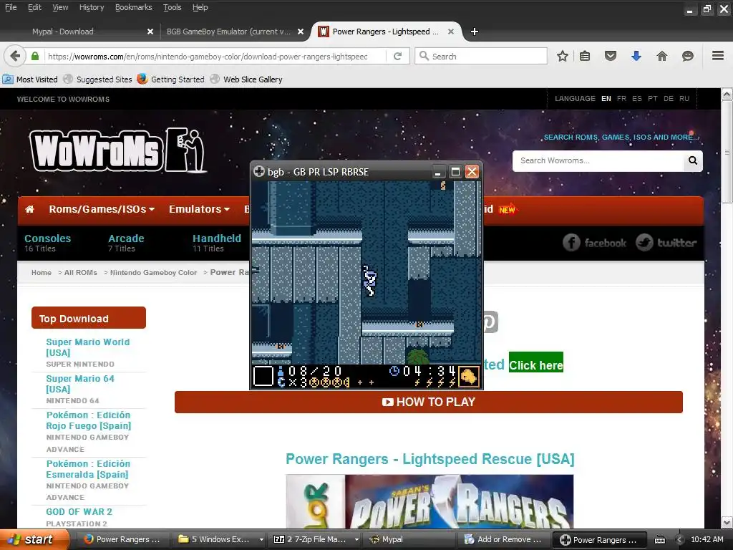733x550 pixels.
Task: Go to site home via house icon
Action: coord(29,209)
